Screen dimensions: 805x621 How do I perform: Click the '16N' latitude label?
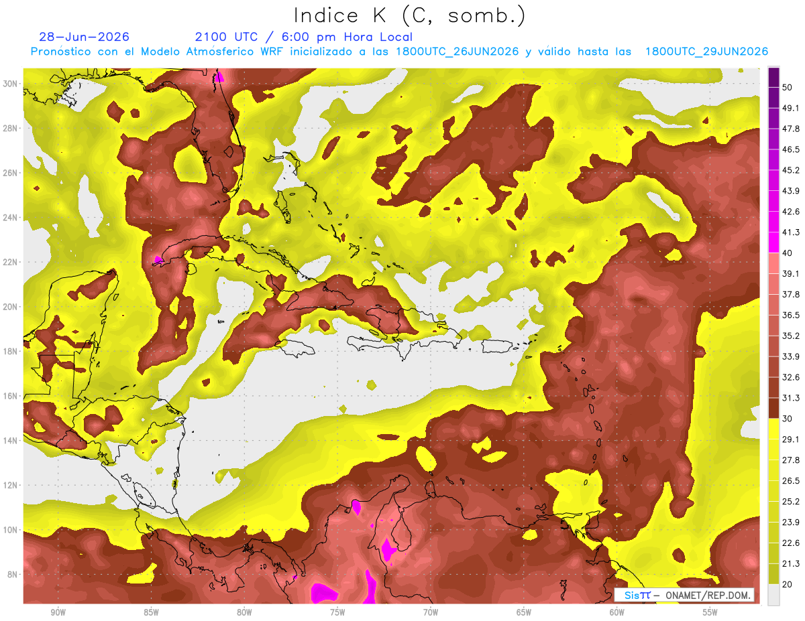10,396
